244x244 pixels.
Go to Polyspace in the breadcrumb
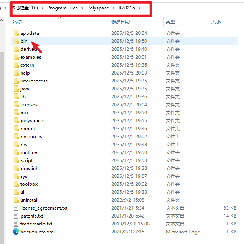[x=98, y=8]
